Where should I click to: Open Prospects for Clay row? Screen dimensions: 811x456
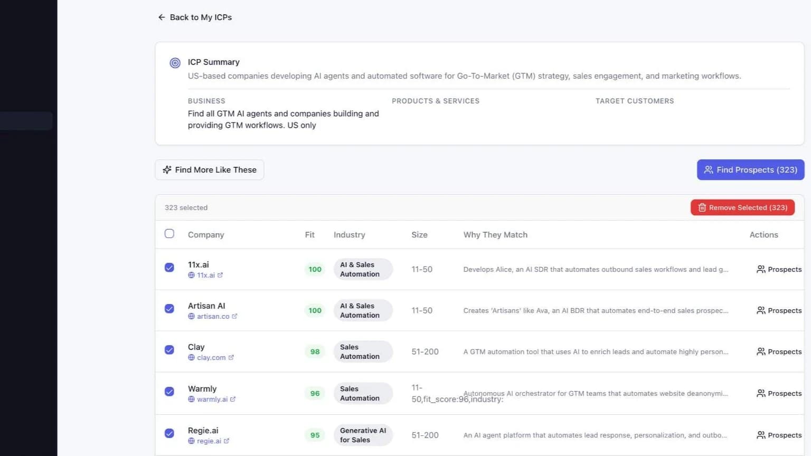click(779, 351)
